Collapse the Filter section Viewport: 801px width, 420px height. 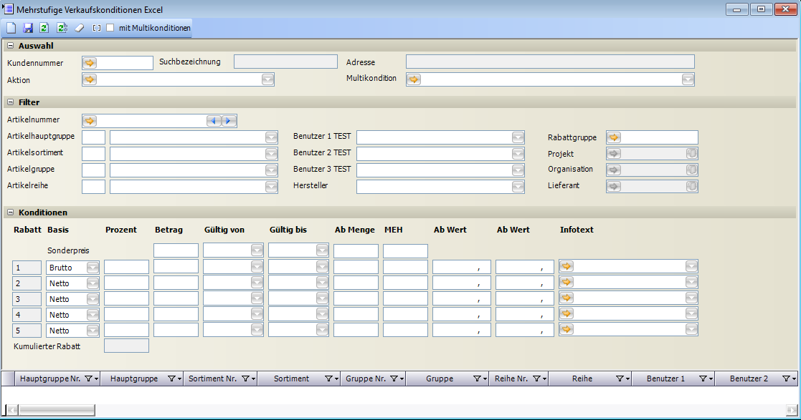(x=10, y=102)
